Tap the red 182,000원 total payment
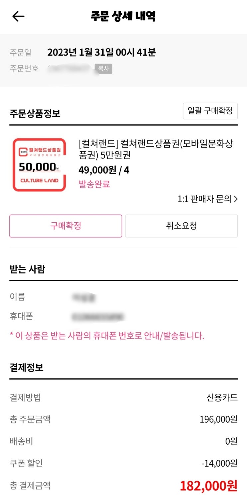 (209, 486)
